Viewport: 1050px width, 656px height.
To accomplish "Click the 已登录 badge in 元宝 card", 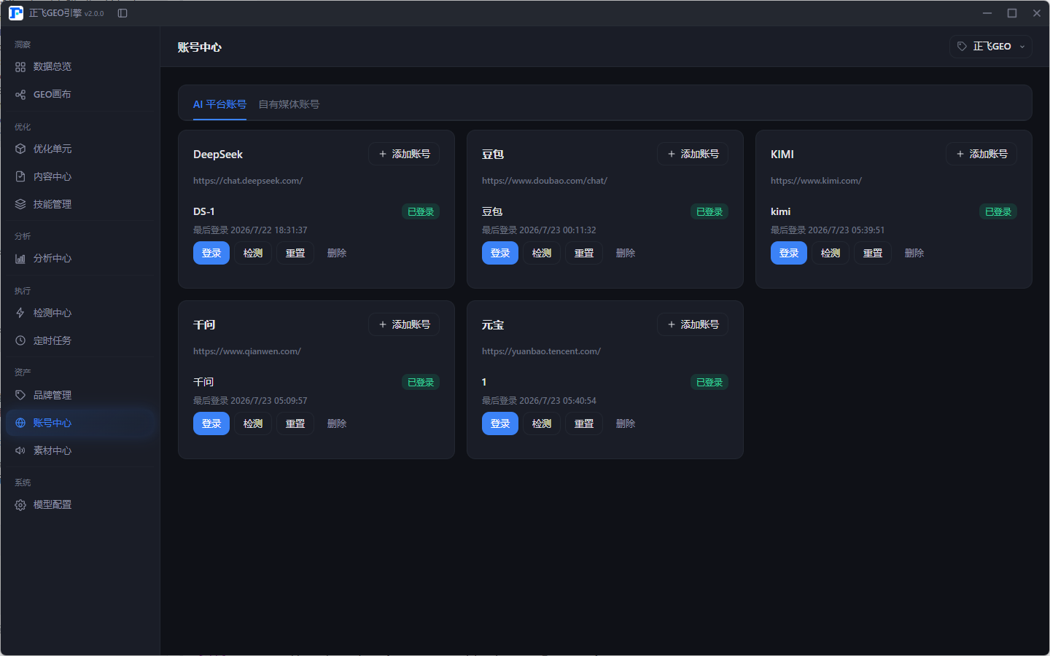I will pos(709,382).
